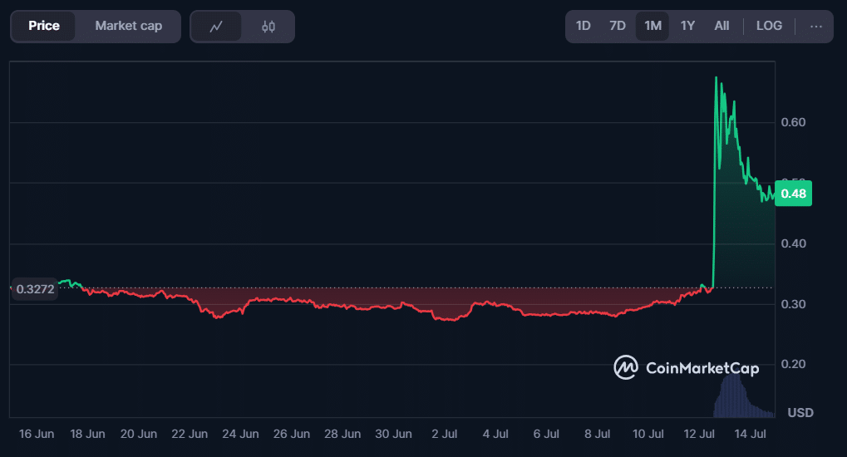
Task: Click the 20 Jun date label
Action: (138, 434)
